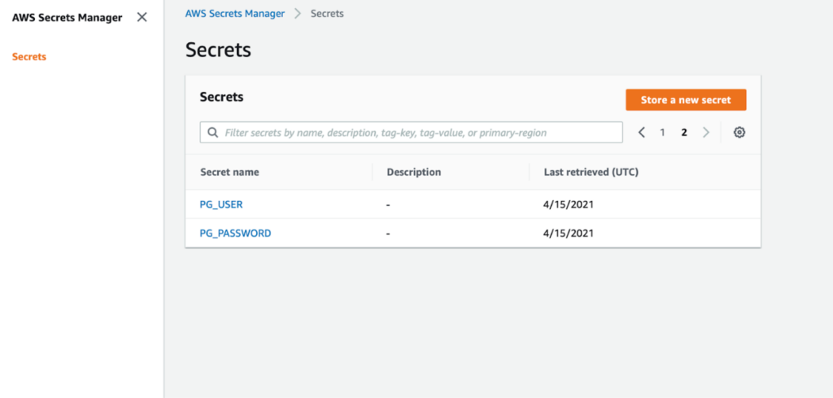Click the search magnifier icon in filter

coord(213,133)
